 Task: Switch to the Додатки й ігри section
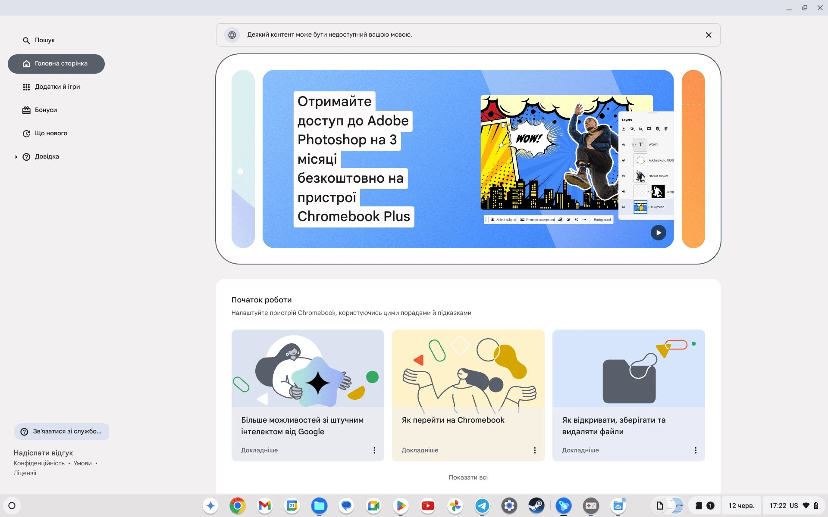coord(57,87)
